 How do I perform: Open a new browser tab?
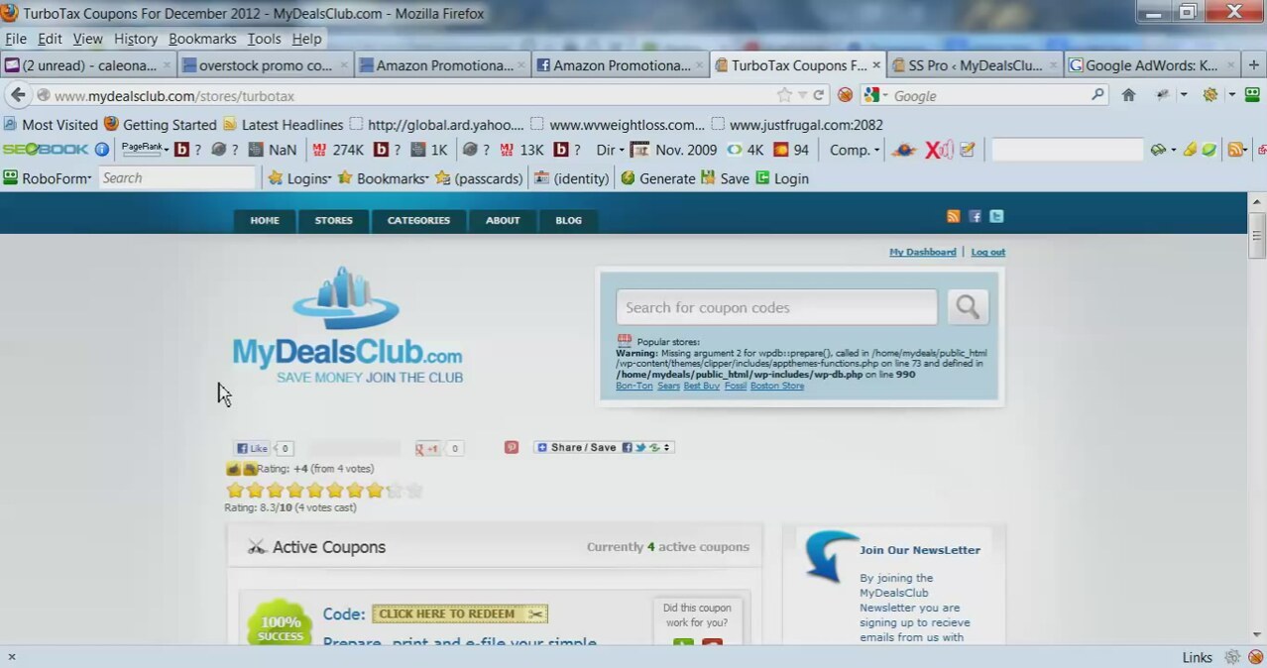1254,65
